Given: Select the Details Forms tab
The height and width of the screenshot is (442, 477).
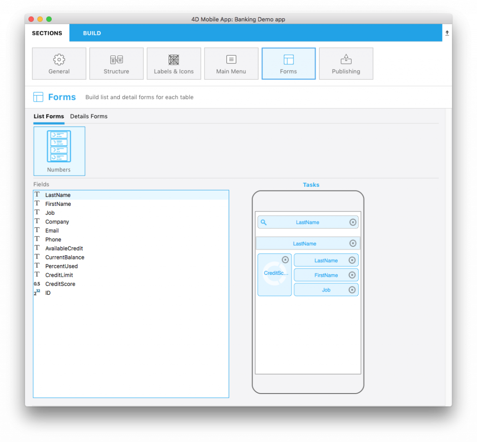Looking at the screenshot, I should 89,116.
